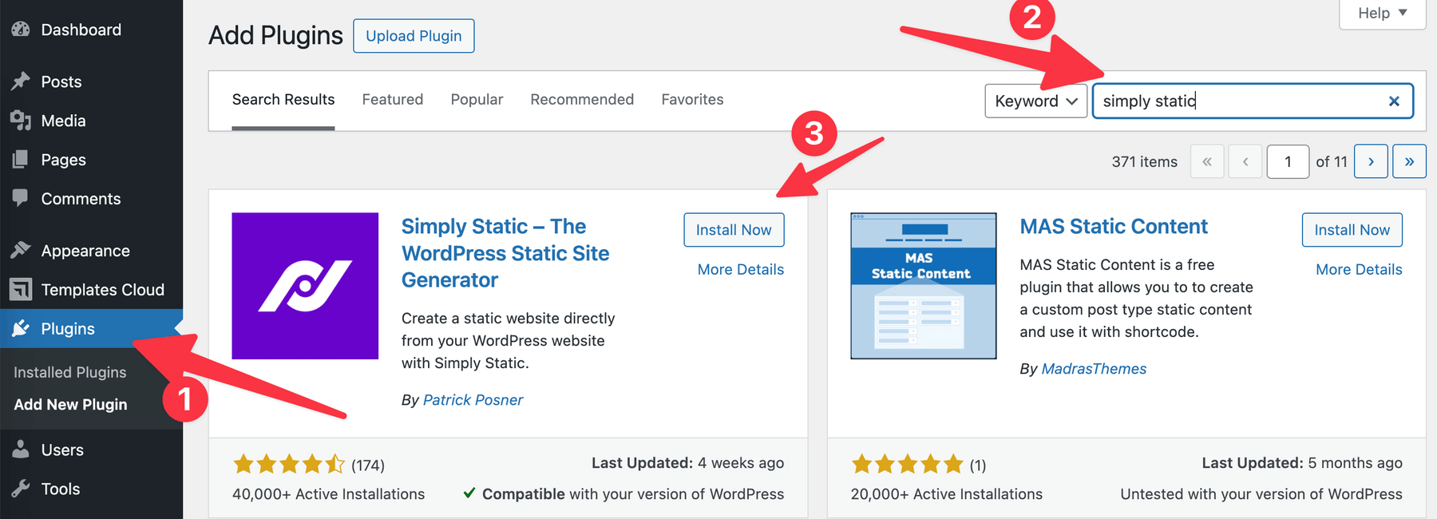Go to the next results page
Image resolution: width=1437 pixels, height=519 pixels.
point(1371,161)
